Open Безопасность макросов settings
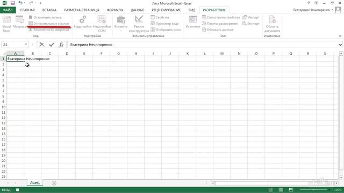This screenshot has width=344, height=193. (x=49, y=29)
